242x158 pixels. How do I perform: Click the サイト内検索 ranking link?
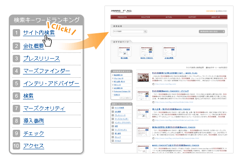(x=39, y=32)
